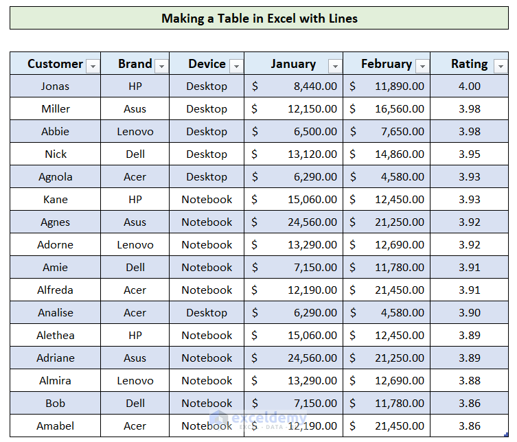The image size is (517, 442).
Task: Click the cell with customer name Miller
Action: pyautogui.click(x=55, y=108)
